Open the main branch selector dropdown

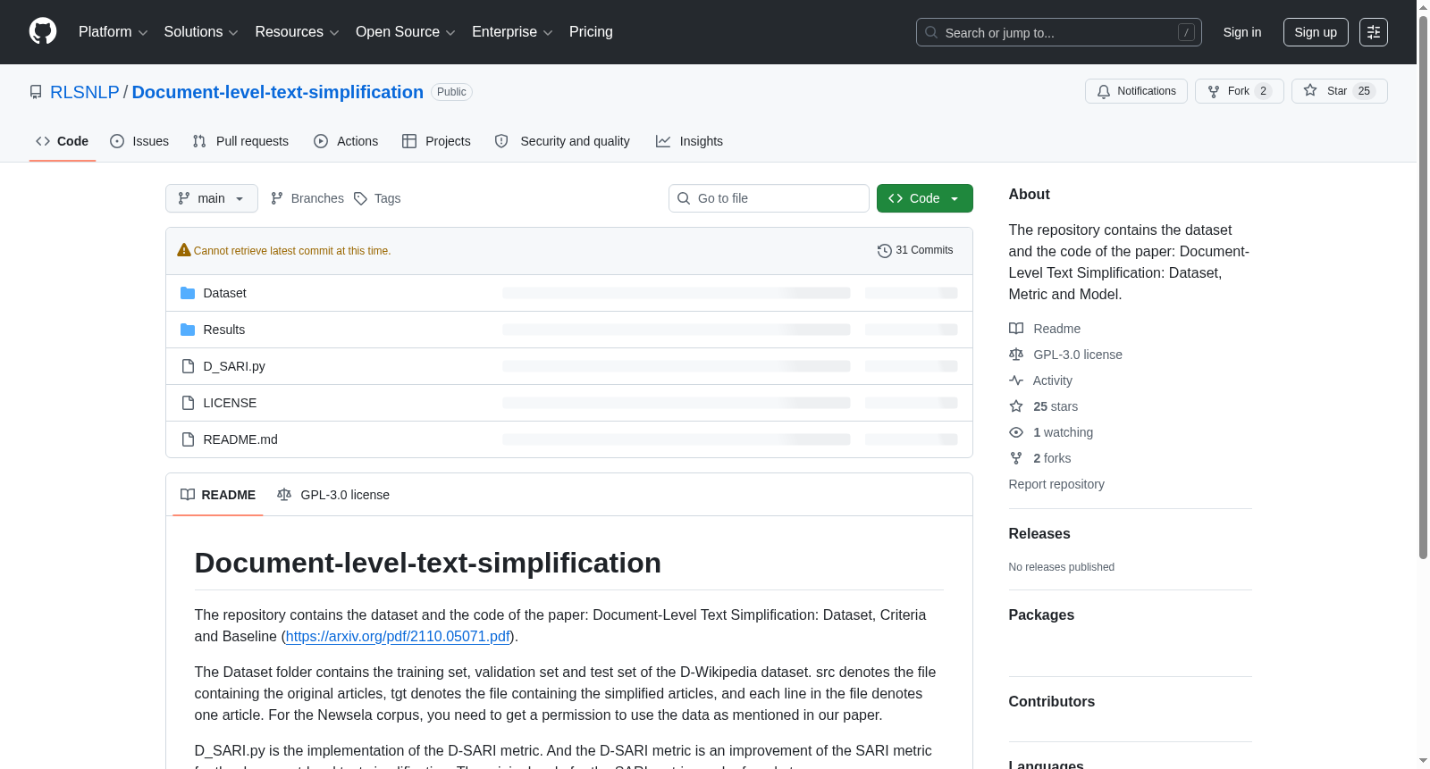point(212,198)
